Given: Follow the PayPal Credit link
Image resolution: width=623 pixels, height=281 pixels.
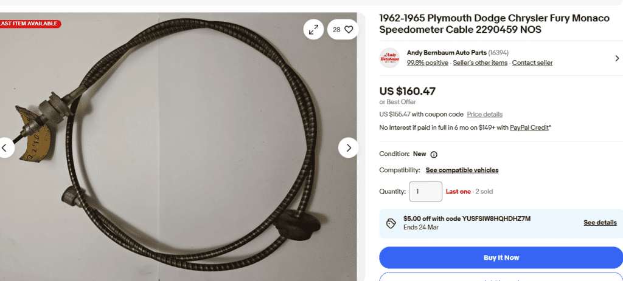Looking at the screenshot, I should click(528, 127).
